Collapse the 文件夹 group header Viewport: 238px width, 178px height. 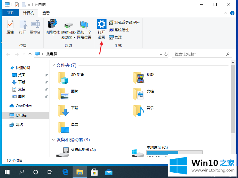click(x=54, y=65)
